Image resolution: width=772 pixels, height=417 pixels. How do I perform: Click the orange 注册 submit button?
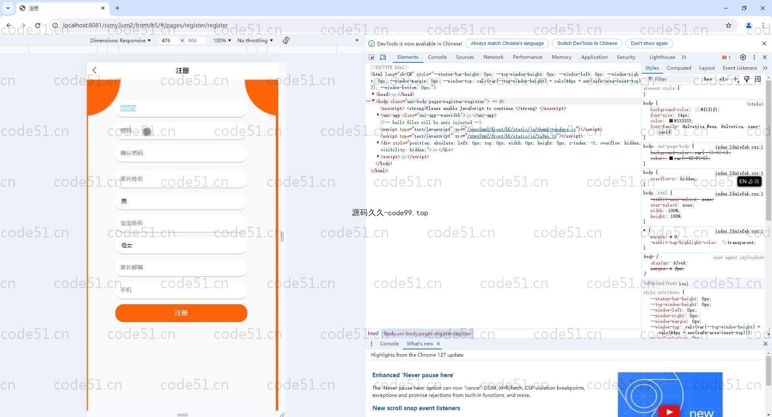tap(181, 313)
